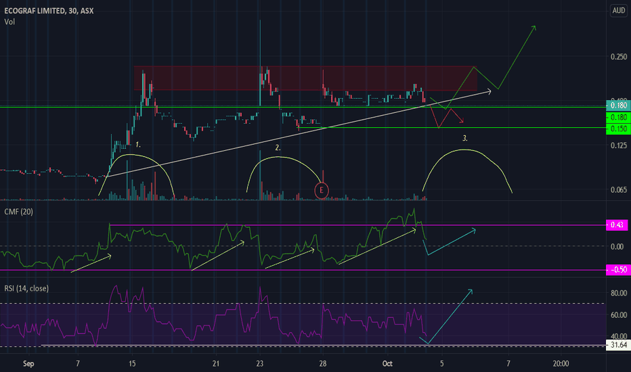Click the 60.00 RSI axis value

click(x=619, y=315)
